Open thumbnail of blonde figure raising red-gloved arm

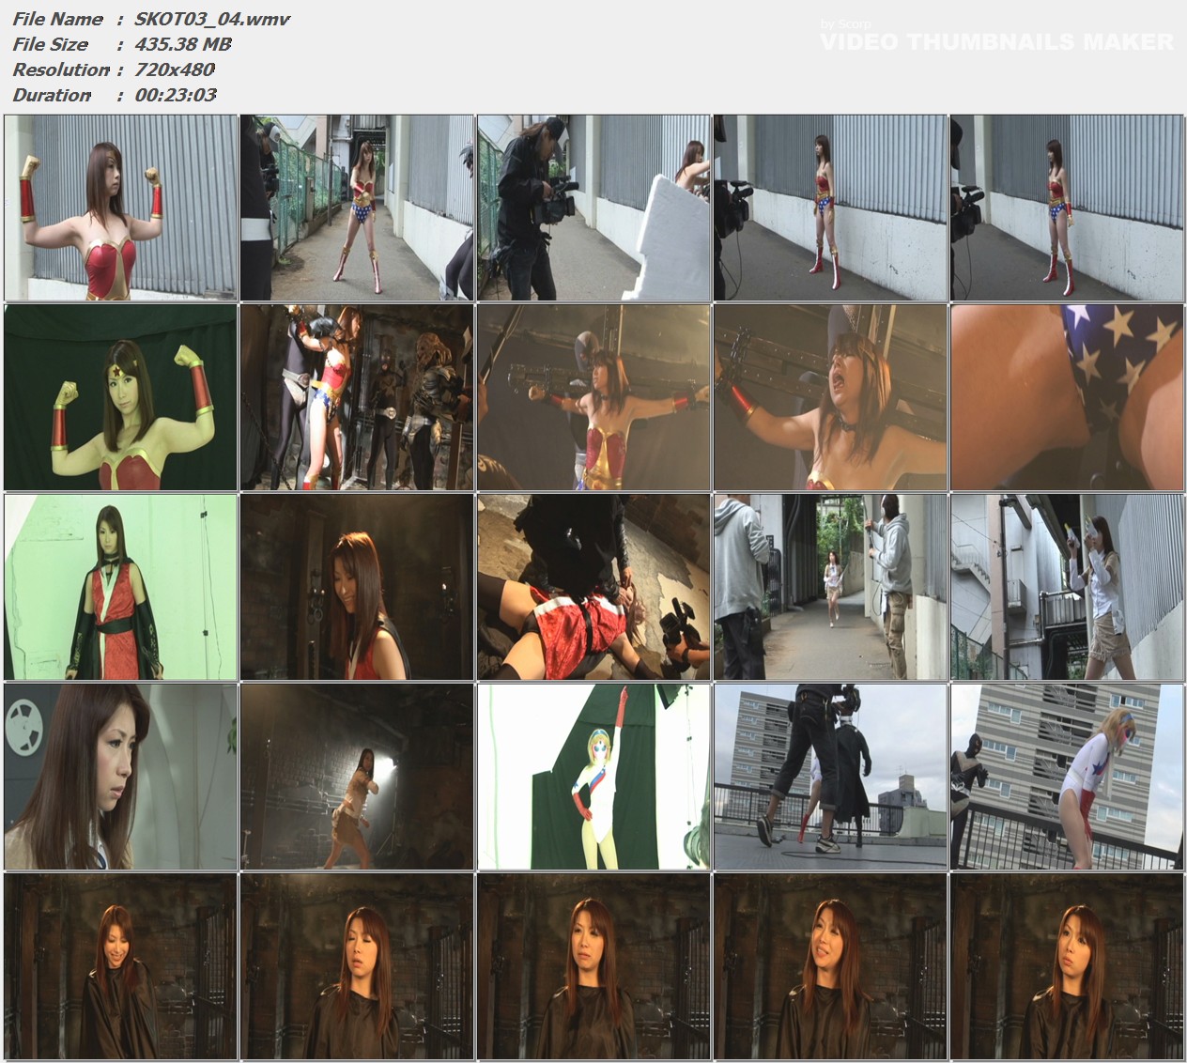coord(594,777)
